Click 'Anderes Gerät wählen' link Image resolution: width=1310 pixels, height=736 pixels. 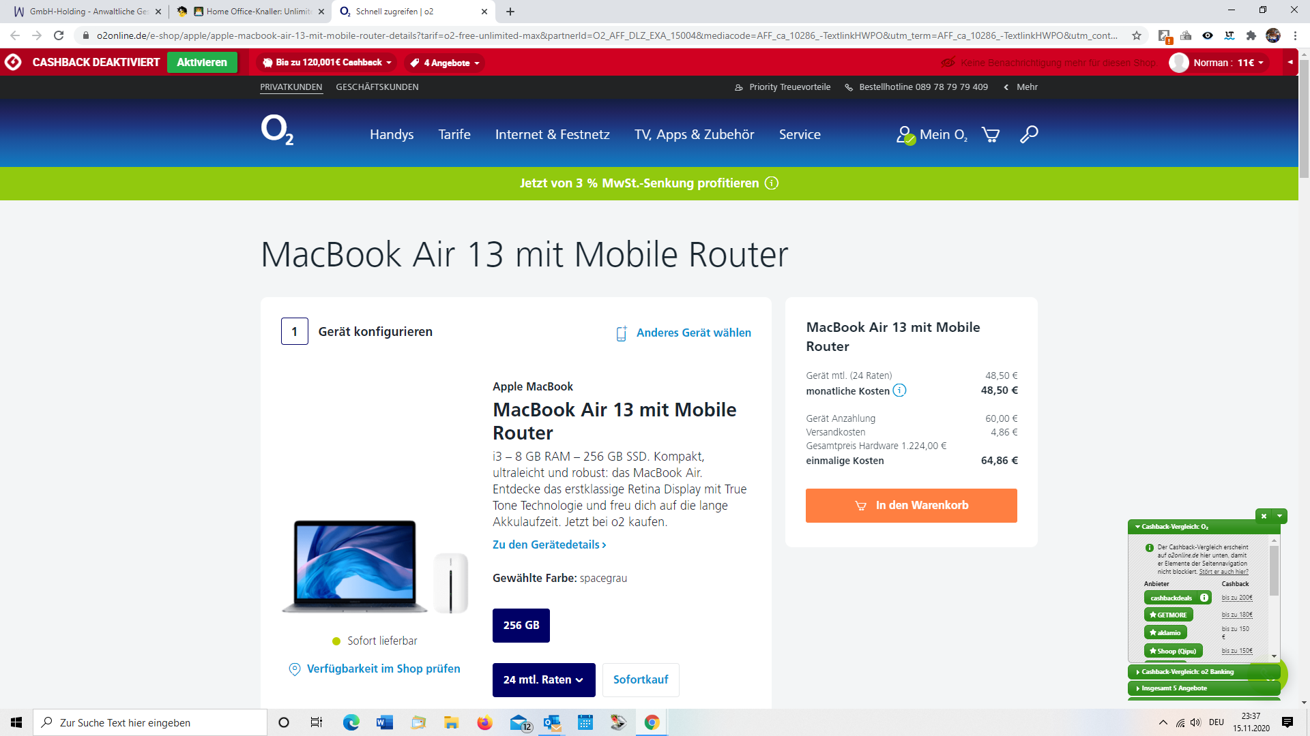(x=684, y=333)
